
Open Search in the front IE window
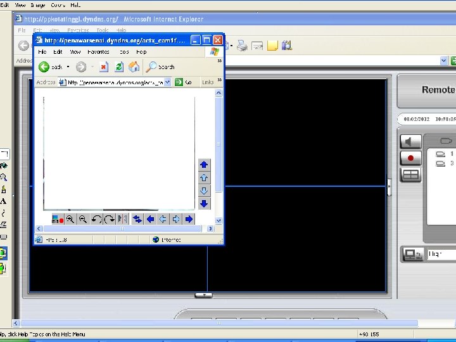click(x=160, y=67)
